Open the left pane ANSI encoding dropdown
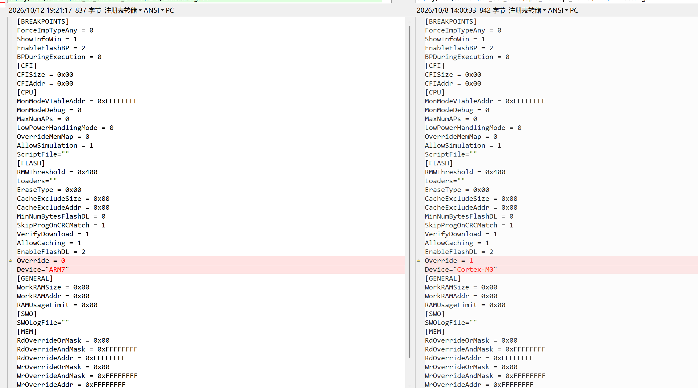The height and width of the screenshot is (388, 698). tap(154, 10)
